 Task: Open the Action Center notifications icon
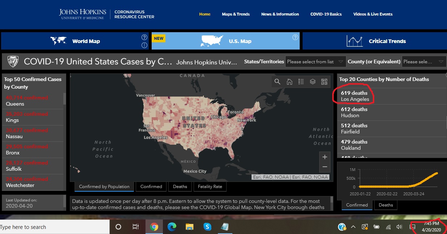click(412, 227)
